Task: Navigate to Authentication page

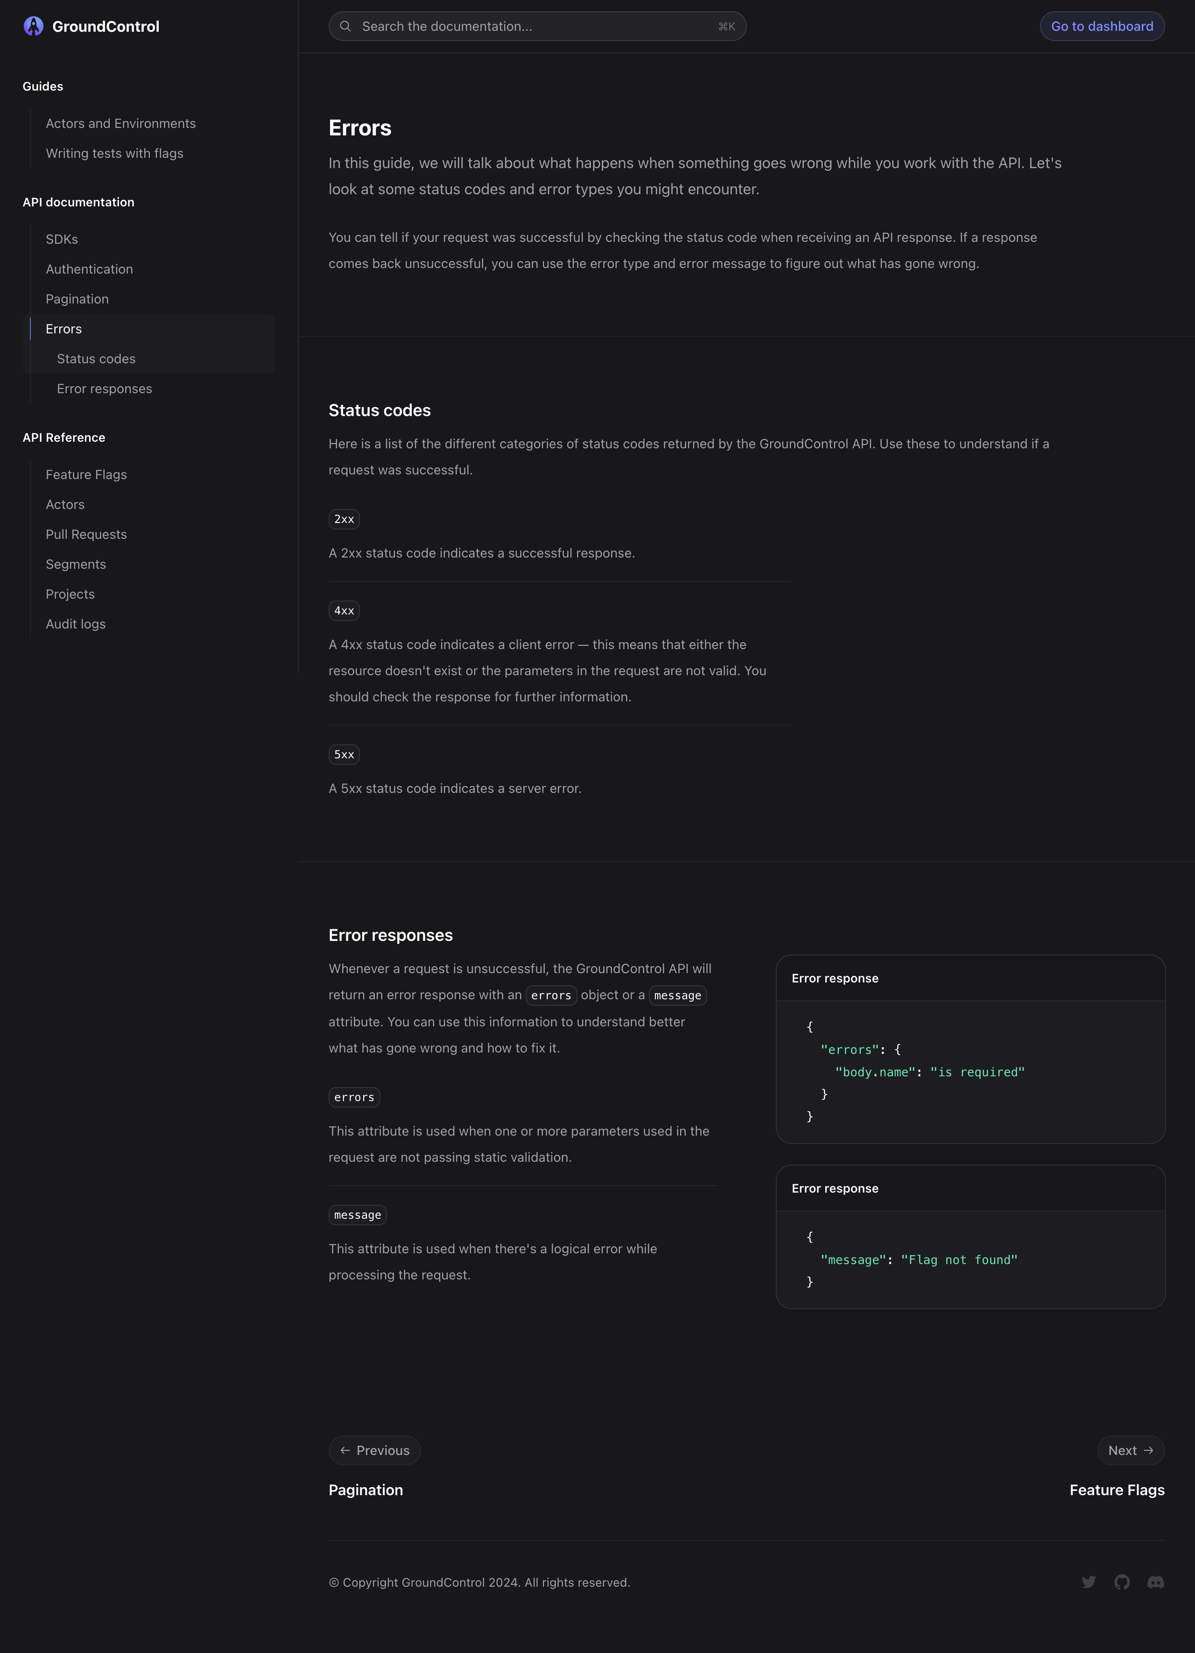Action: click(90, 269)
